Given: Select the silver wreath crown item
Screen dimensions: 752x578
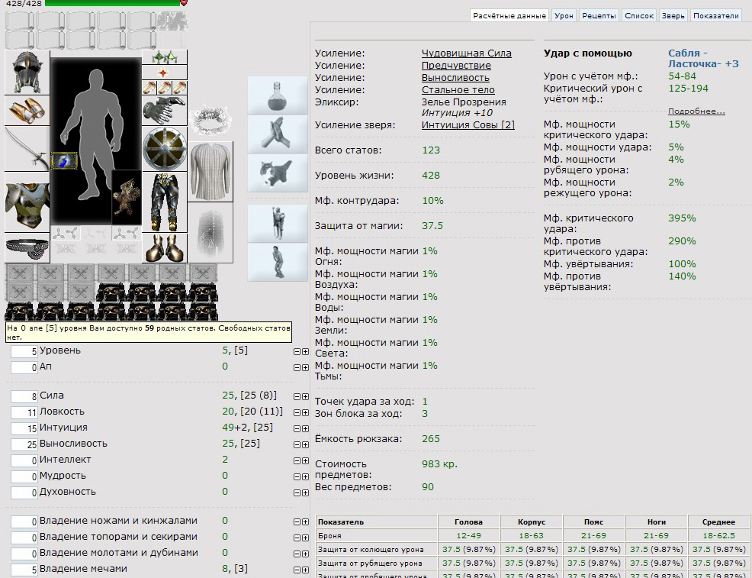Looking at the screenshot, I should (x=210, y=118).
